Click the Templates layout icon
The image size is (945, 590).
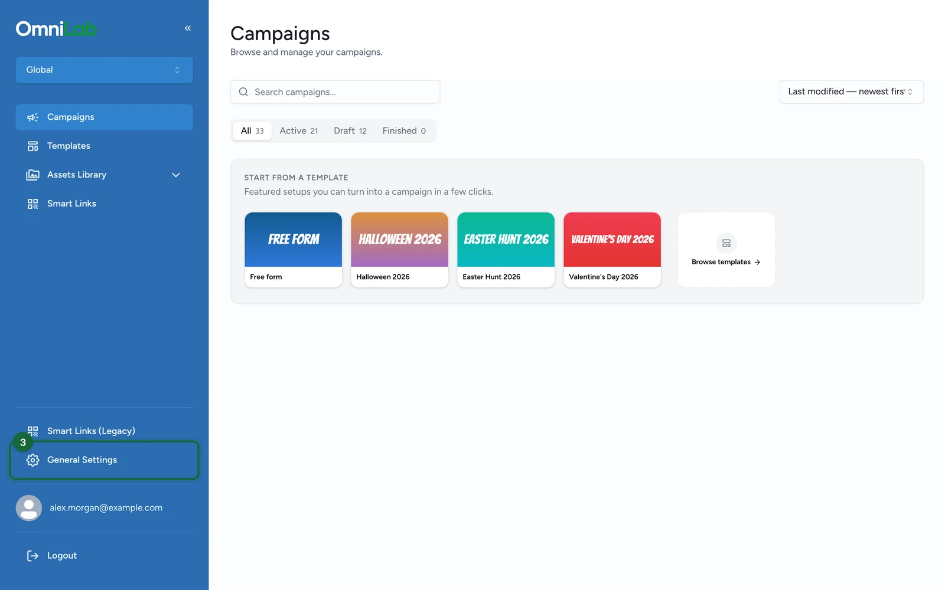pos(33,146)
